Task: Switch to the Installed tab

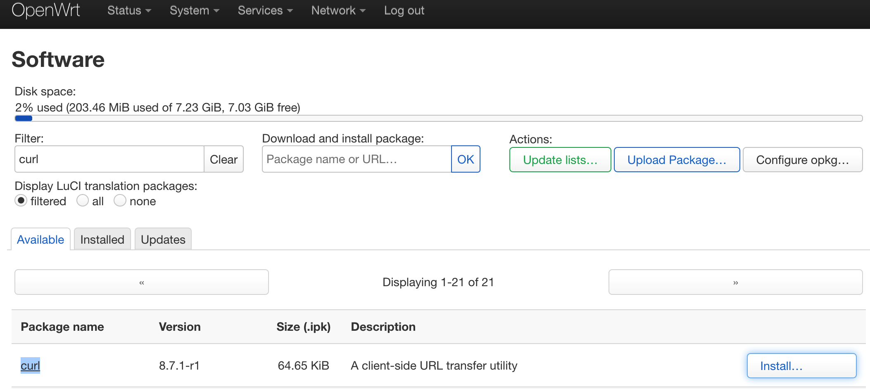Action: point(102,240)
